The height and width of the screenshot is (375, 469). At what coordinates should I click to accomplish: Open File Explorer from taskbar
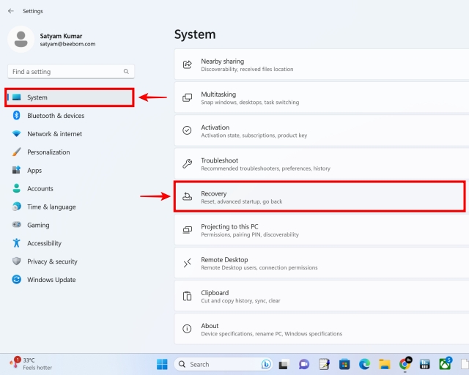(x=385, y=364)
